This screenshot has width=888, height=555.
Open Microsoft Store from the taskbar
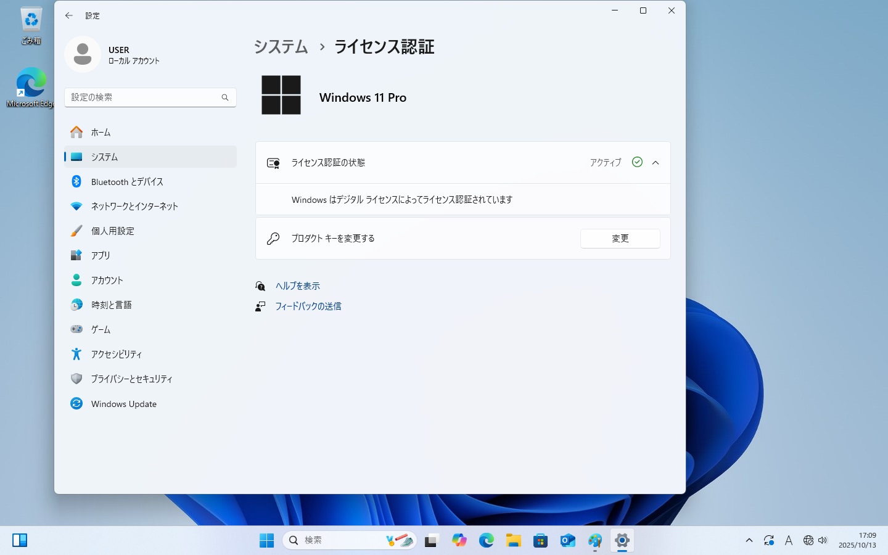point(541,541)
